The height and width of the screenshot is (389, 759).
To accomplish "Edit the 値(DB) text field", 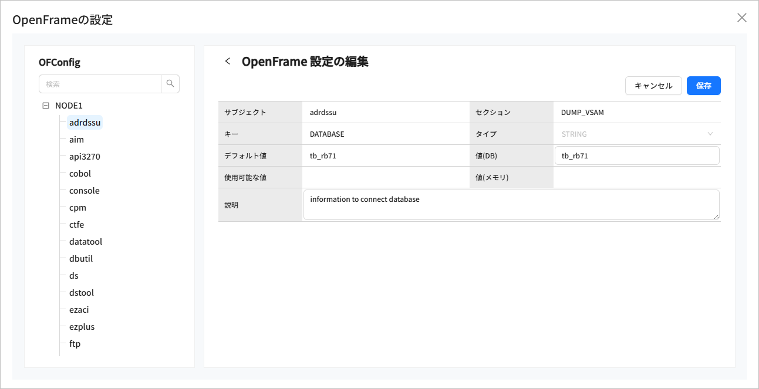I will (x=636, y=155).
